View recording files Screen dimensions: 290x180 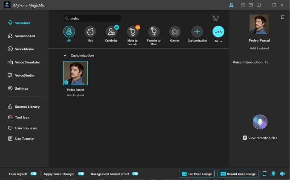(260, 138)
